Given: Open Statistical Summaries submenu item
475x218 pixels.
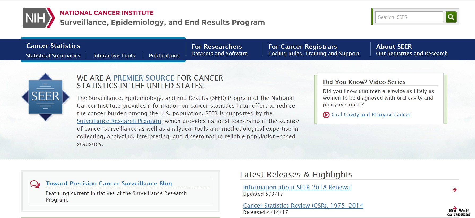Looking at the screenshot, I should point(53,56).
